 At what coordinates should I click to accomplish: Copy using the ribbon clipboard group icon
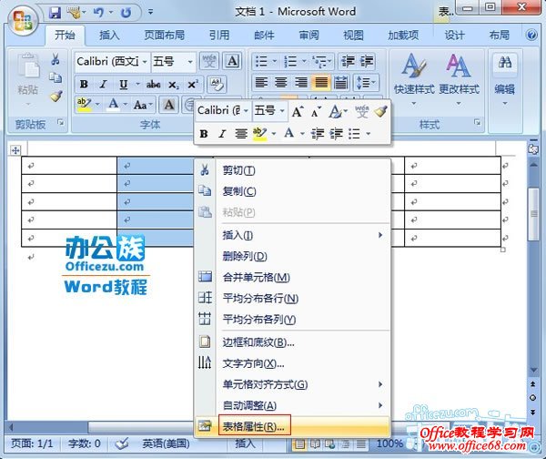56,77
